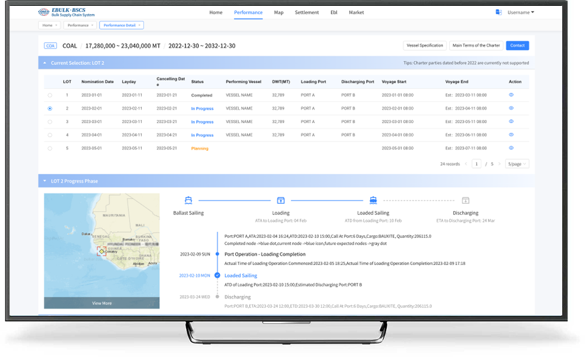
Task: Click the language switch icon beside Username
Action: tap(498, 12)
